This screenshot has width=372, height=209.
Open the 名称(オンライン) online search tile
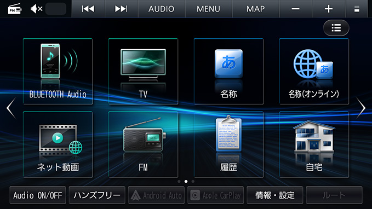point(314,71)
